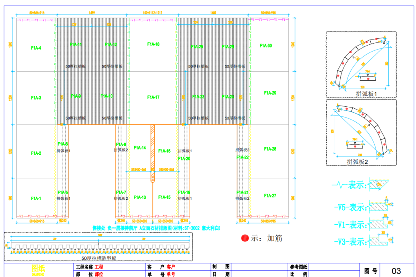Select stone panel F1A-30

(265, 46)
